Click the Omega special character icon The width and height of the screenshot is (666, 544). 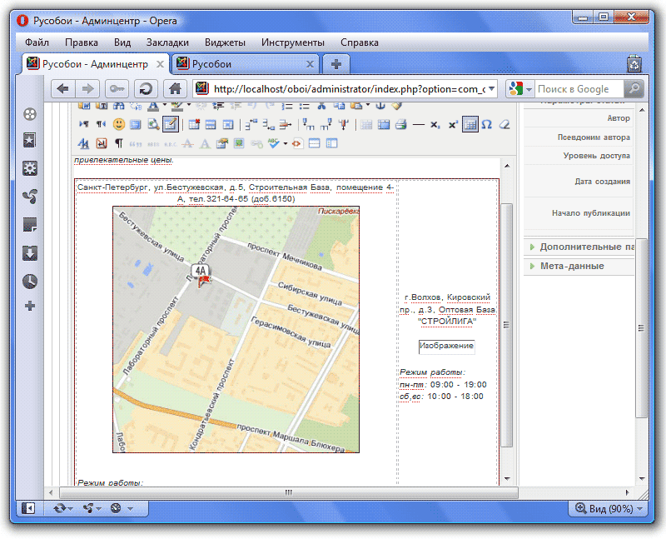(x=487, y=125)
